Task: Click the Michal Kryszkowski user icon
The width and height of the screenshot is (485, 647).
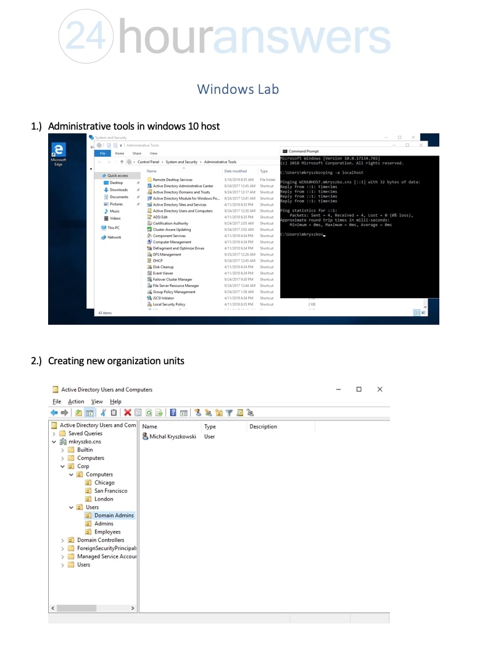Action: [145, 436]
